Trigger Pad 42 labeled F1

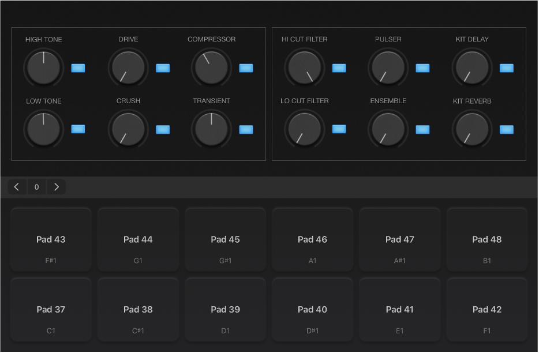[x=486, y=309]
